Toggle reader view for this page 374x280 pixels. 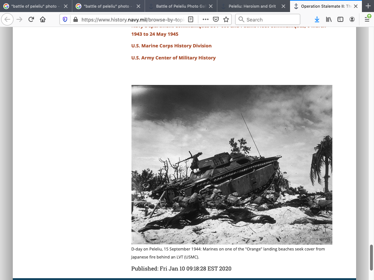coord(191,20)
